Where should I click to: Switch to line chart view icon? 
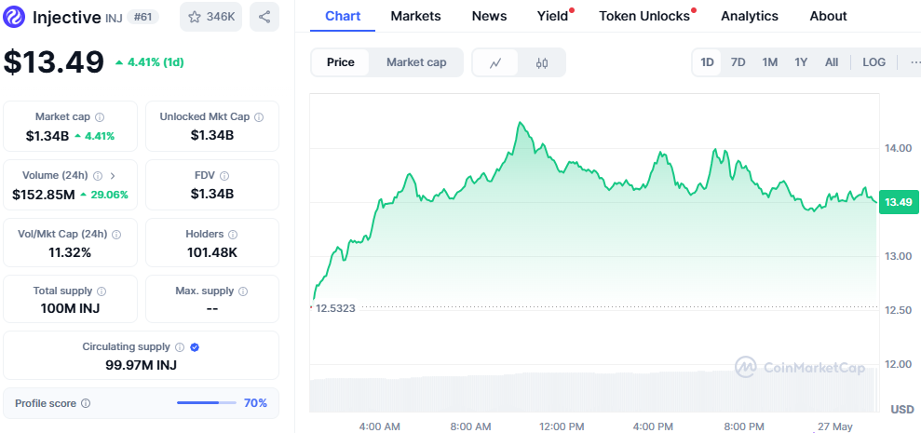pos(496,62)
